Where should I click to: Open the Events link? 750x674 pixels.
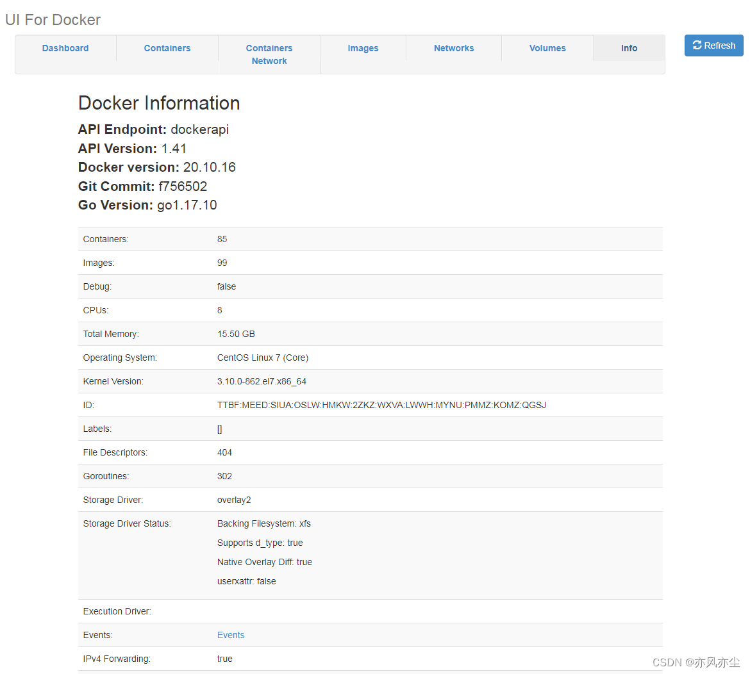click(231, 635)
